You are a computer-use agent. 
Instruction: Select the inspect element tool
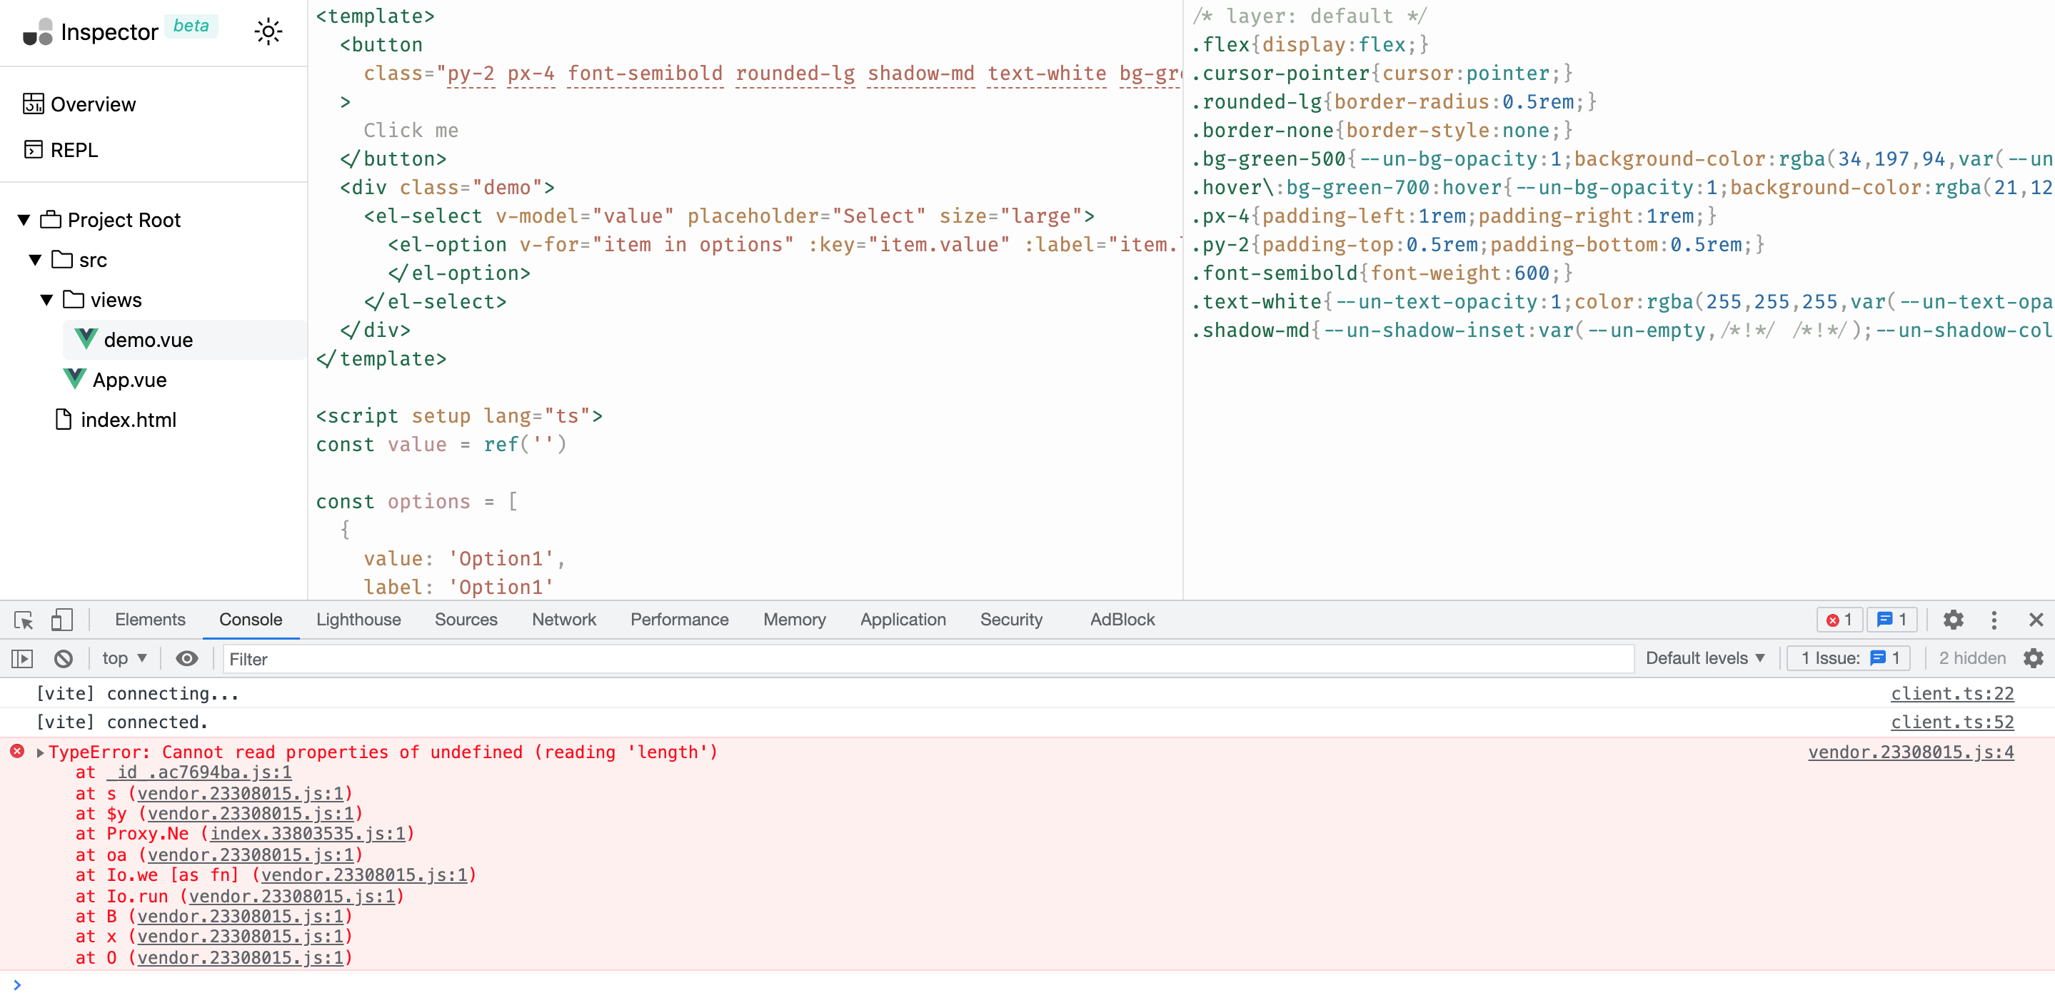(x=21, y=620)
